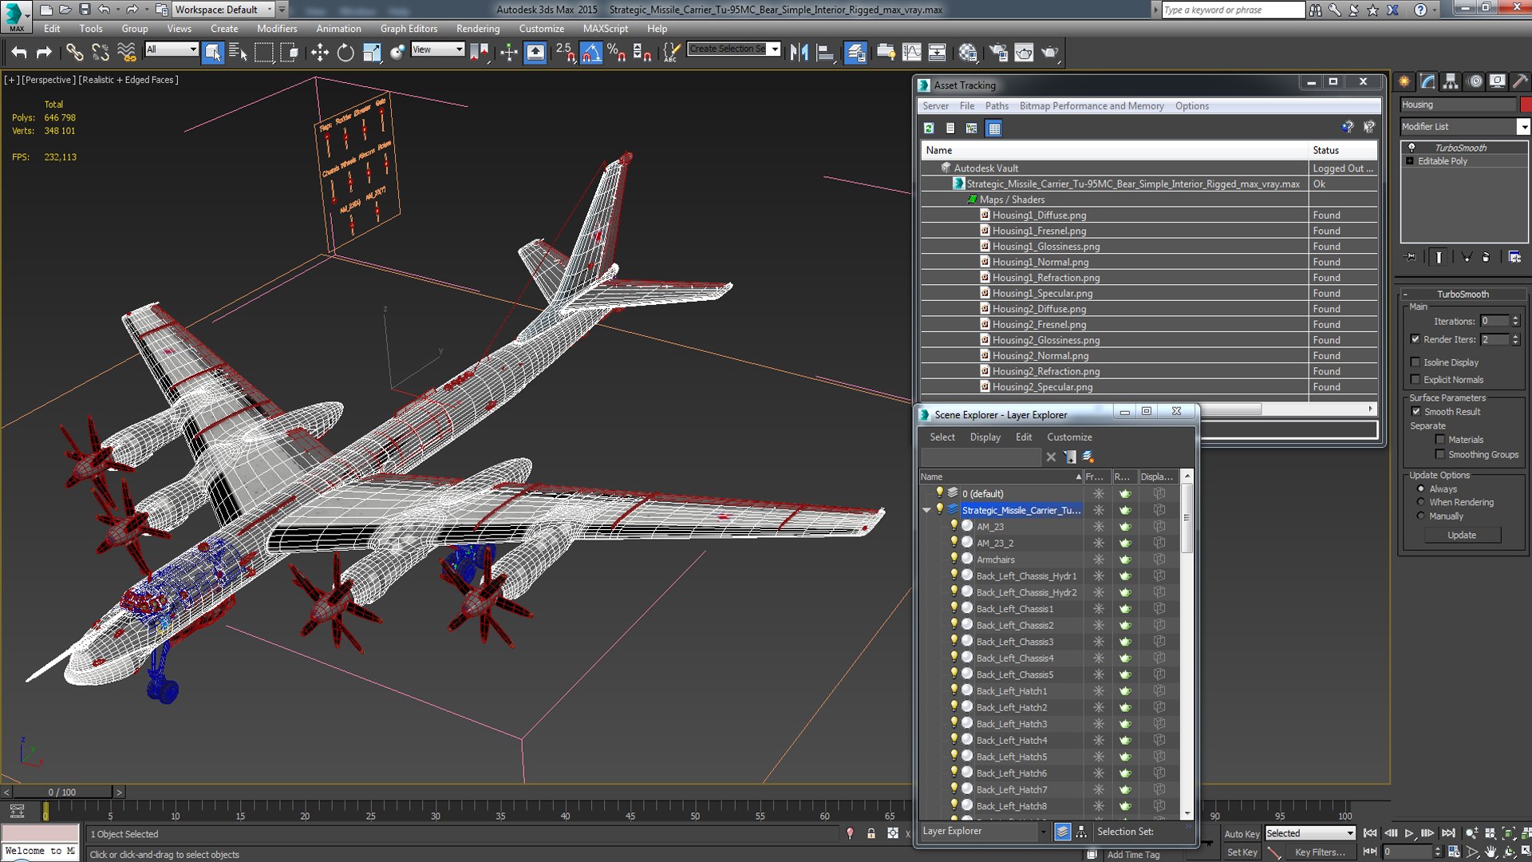This screenshot has height=862, width=1532.
Task: Switch to the Modify command panel tab
Action: point(1427,81)
